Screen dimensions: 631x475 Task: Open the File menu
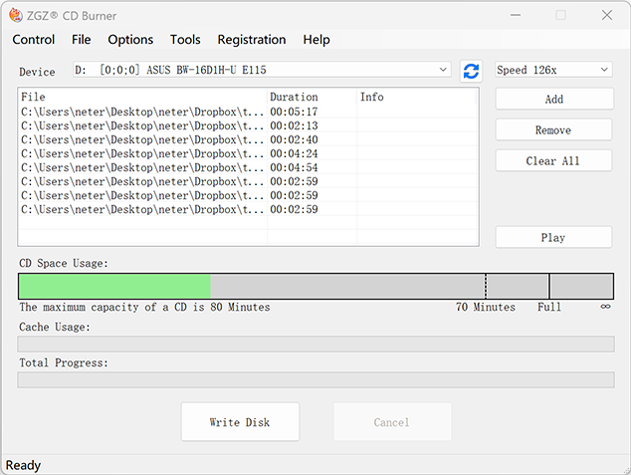point(82,40)
